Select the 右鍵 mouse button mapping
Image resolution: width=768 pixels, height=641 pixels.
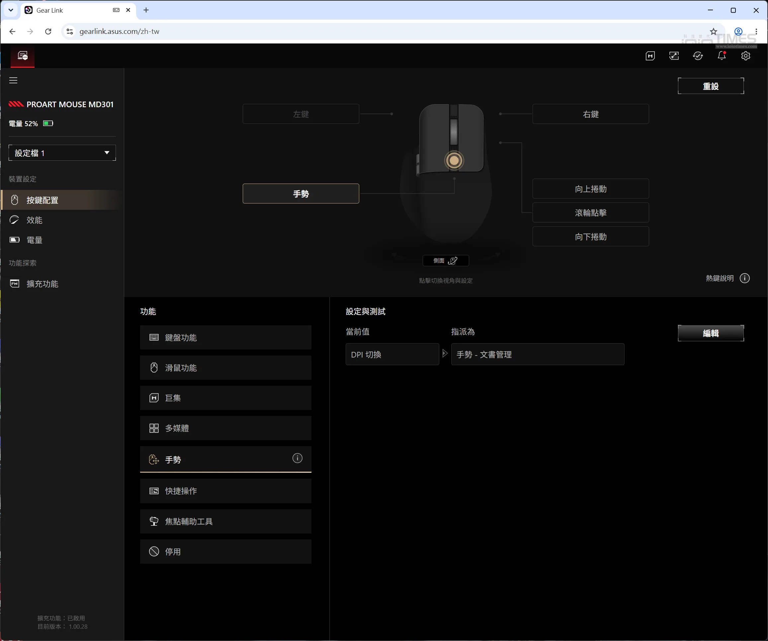click(x=591, y=114)
